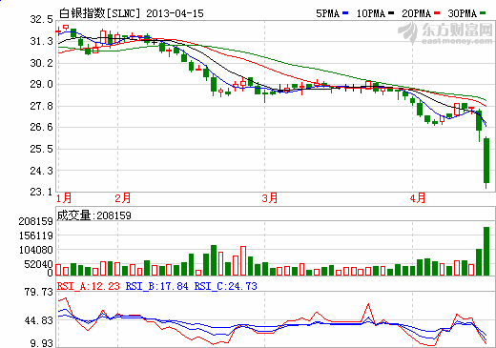Click the chart title 白银指数[SLNC]
496x348 pixels.
100,13
